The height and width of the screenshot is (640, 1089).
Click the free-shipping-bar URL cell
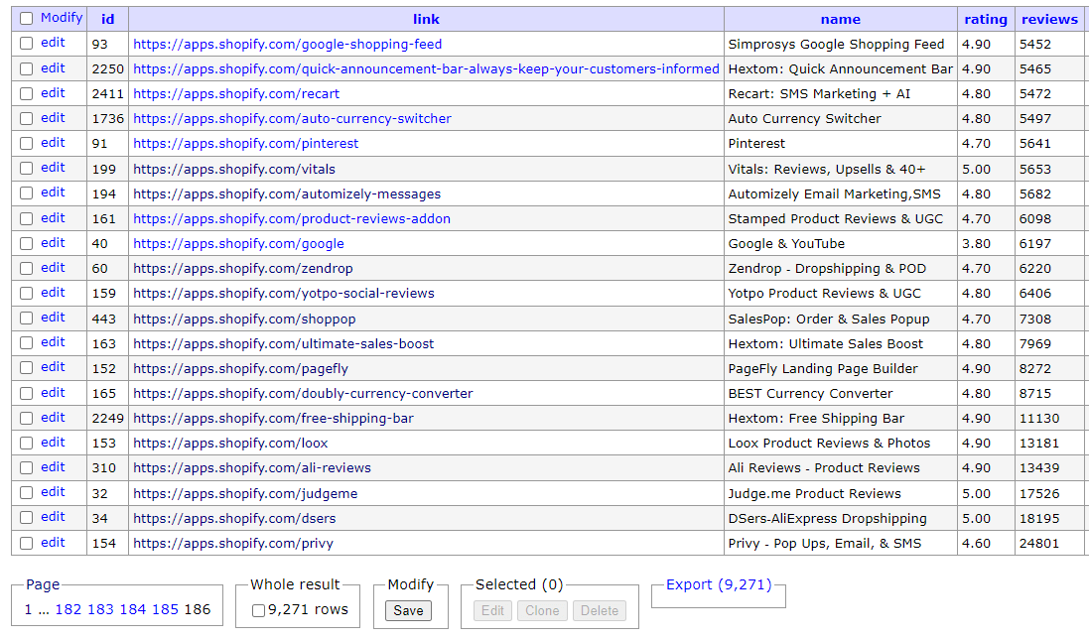[x=426, y=418]
